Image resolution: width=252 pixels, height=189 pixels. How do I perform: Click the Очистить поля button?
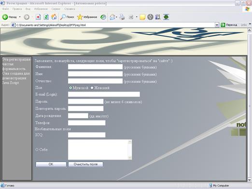point(85,164)
